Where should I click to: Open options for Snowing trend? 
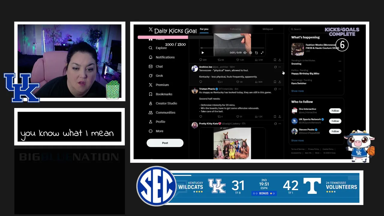340,61
